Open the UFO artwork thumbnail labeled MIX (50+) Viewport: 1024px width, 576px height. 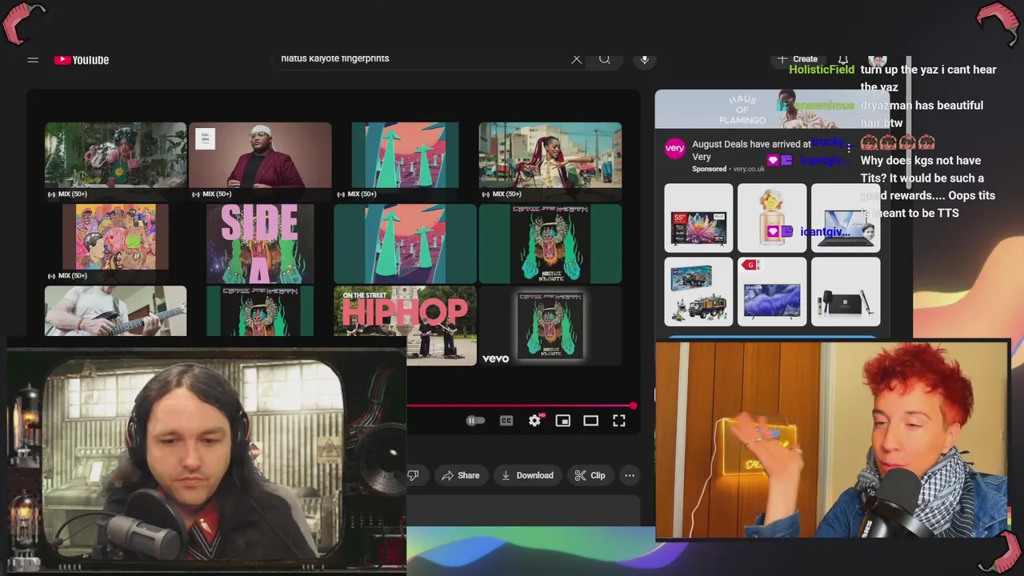[x=405, y=161]
